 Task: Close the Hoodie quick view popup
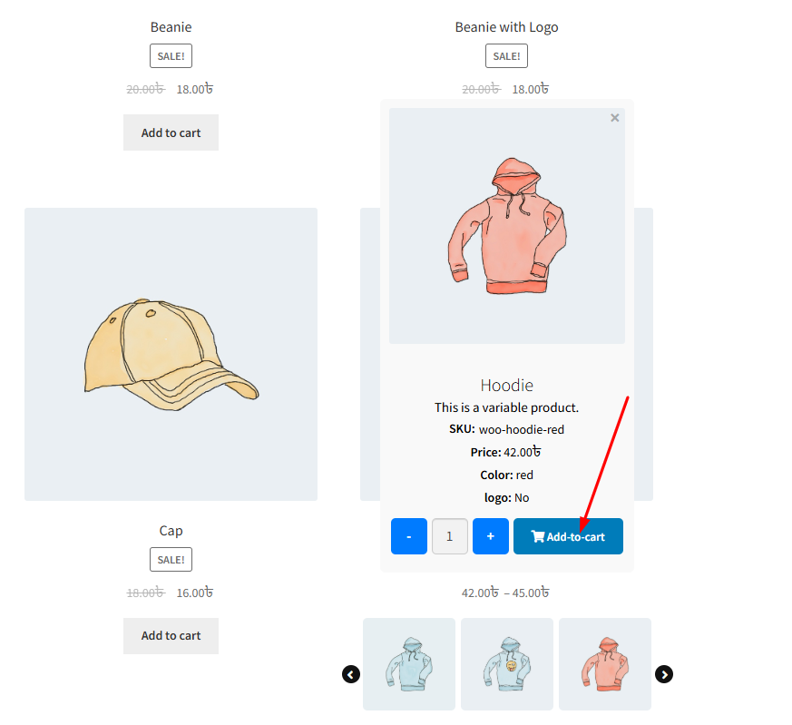pos(614,118)
